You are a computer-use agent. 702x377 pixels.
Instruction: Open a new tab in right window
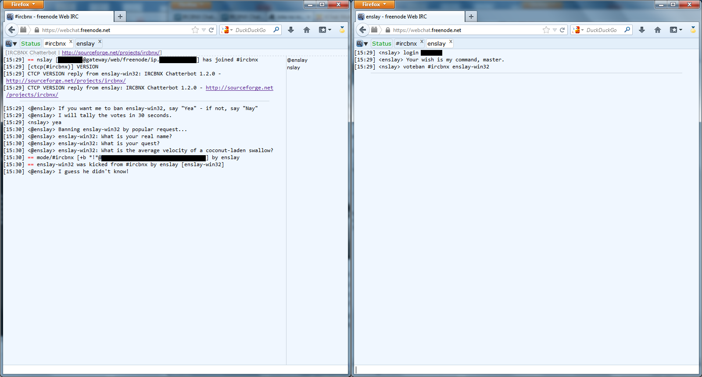[x=471, y=17]
